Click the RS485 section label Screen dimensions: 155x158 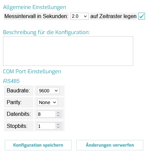click(11, 81)
